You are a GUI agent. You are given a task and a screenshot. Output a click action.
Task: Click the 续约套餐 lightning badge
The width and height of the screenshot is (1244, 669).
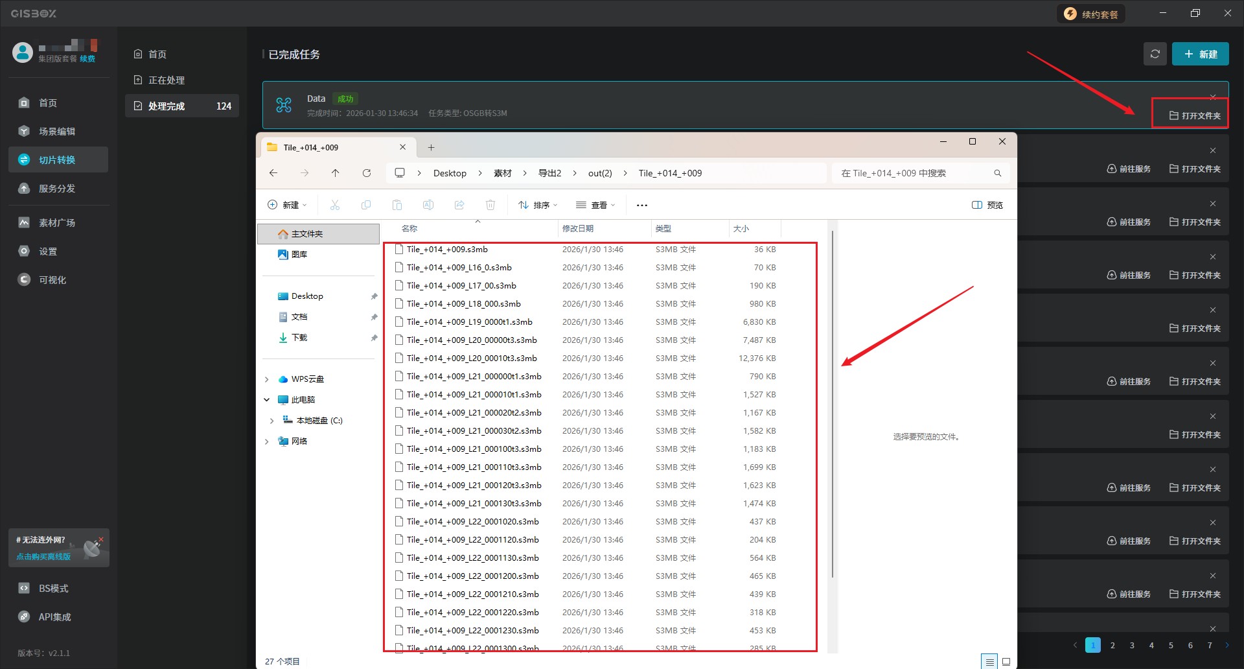(1091, 14)
